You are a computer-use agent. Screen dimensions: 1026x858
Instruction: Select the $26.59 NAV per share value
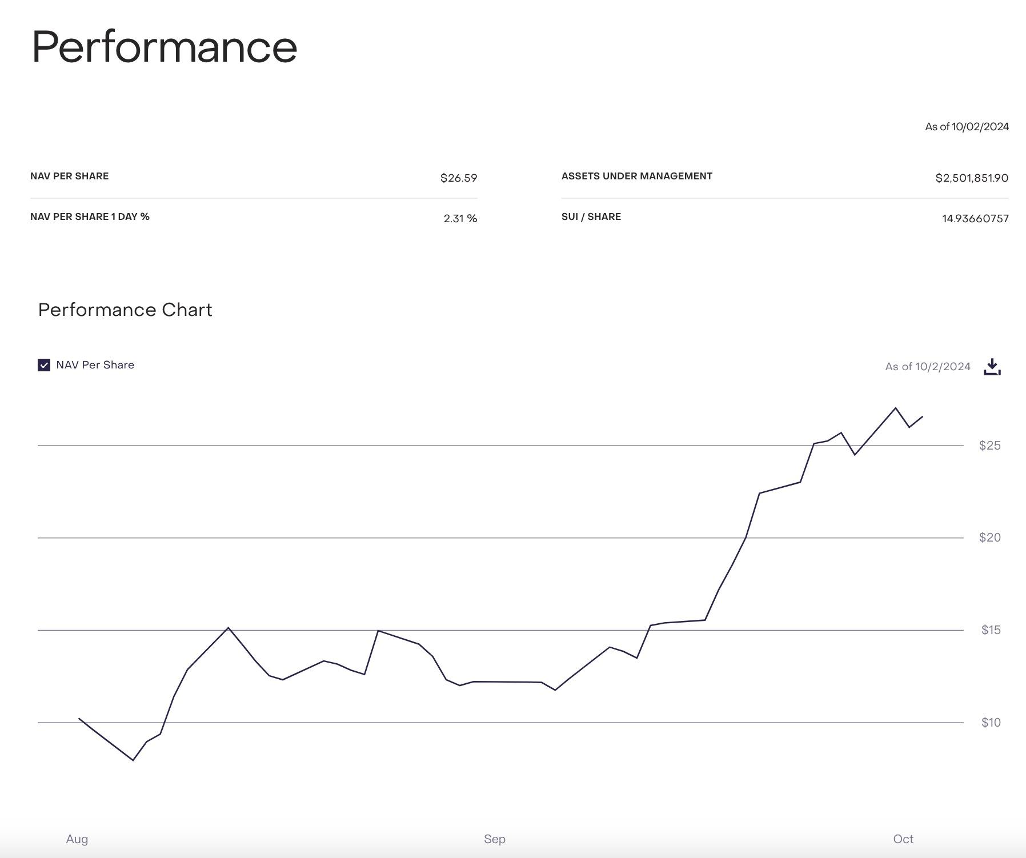pos(458,178)
